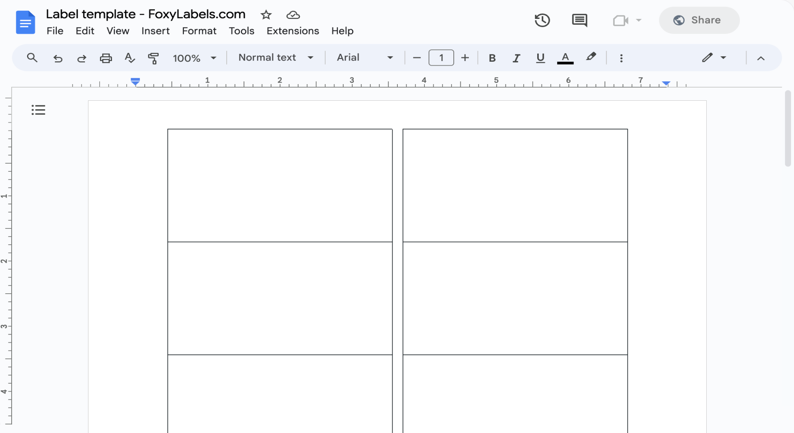Open the comment history
The height and width of the screenshot is (433, 794).
pos(579,20)
